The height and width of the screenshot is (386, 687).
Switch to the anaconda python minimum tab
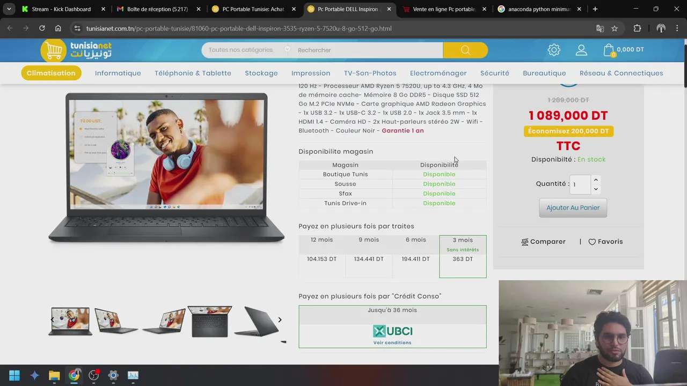click(x=538, y=9)
